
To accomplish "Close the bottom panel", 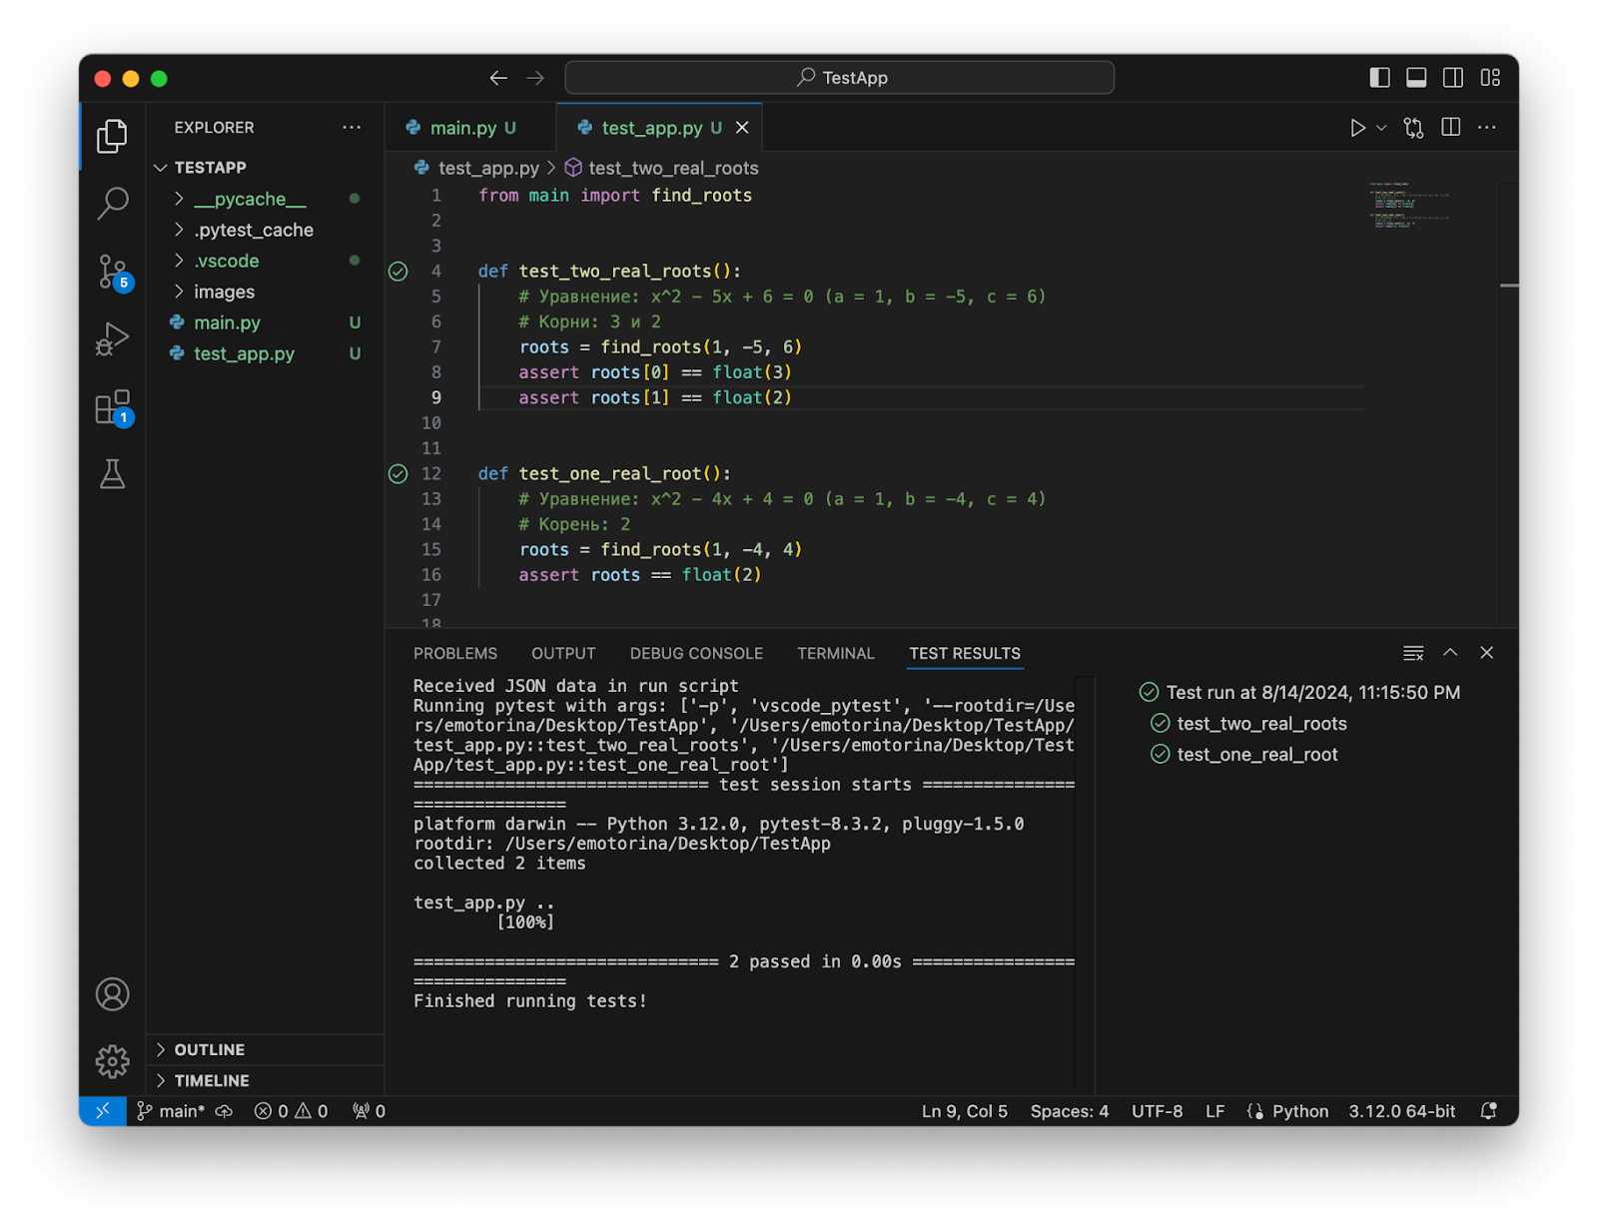I will 1487,653.
